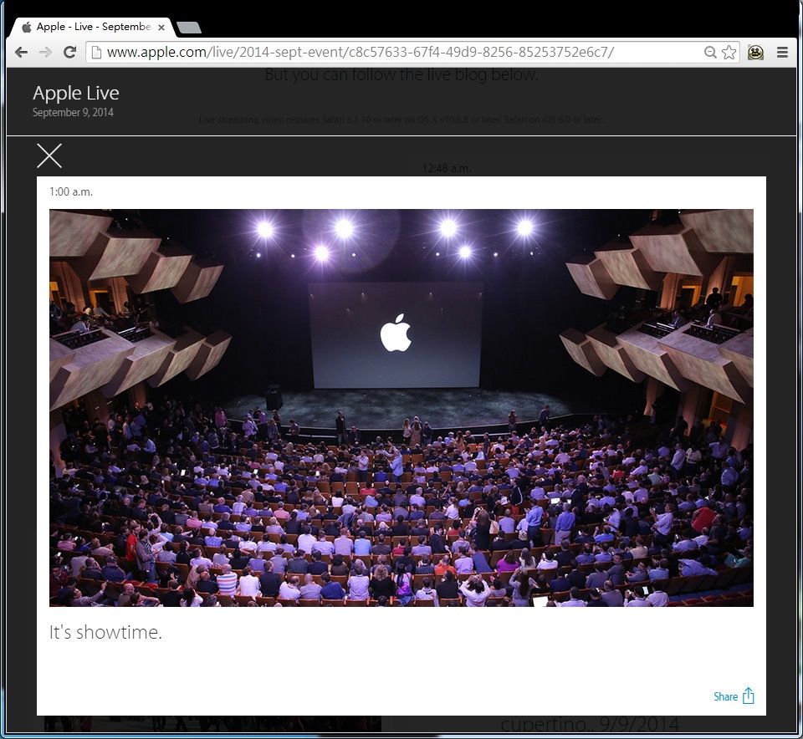Select the Apple - Live browser tab
Screen dimensions: 803x739
coord(93,27)
